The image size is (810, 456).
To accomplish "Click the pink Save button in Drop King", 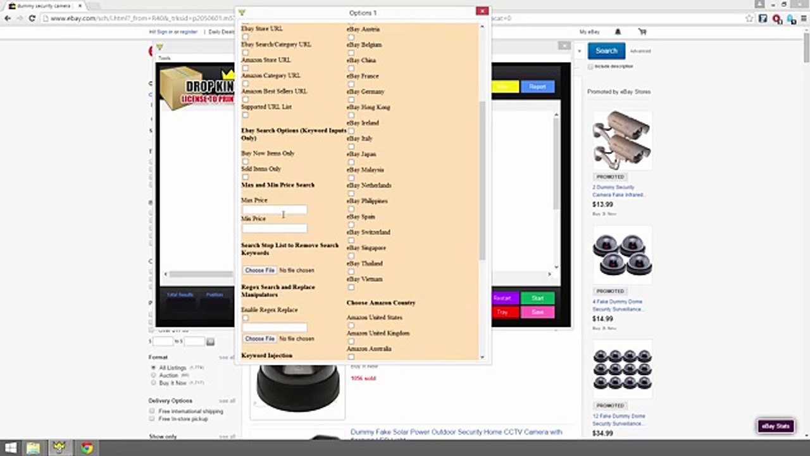I will [x=537, y=312].
